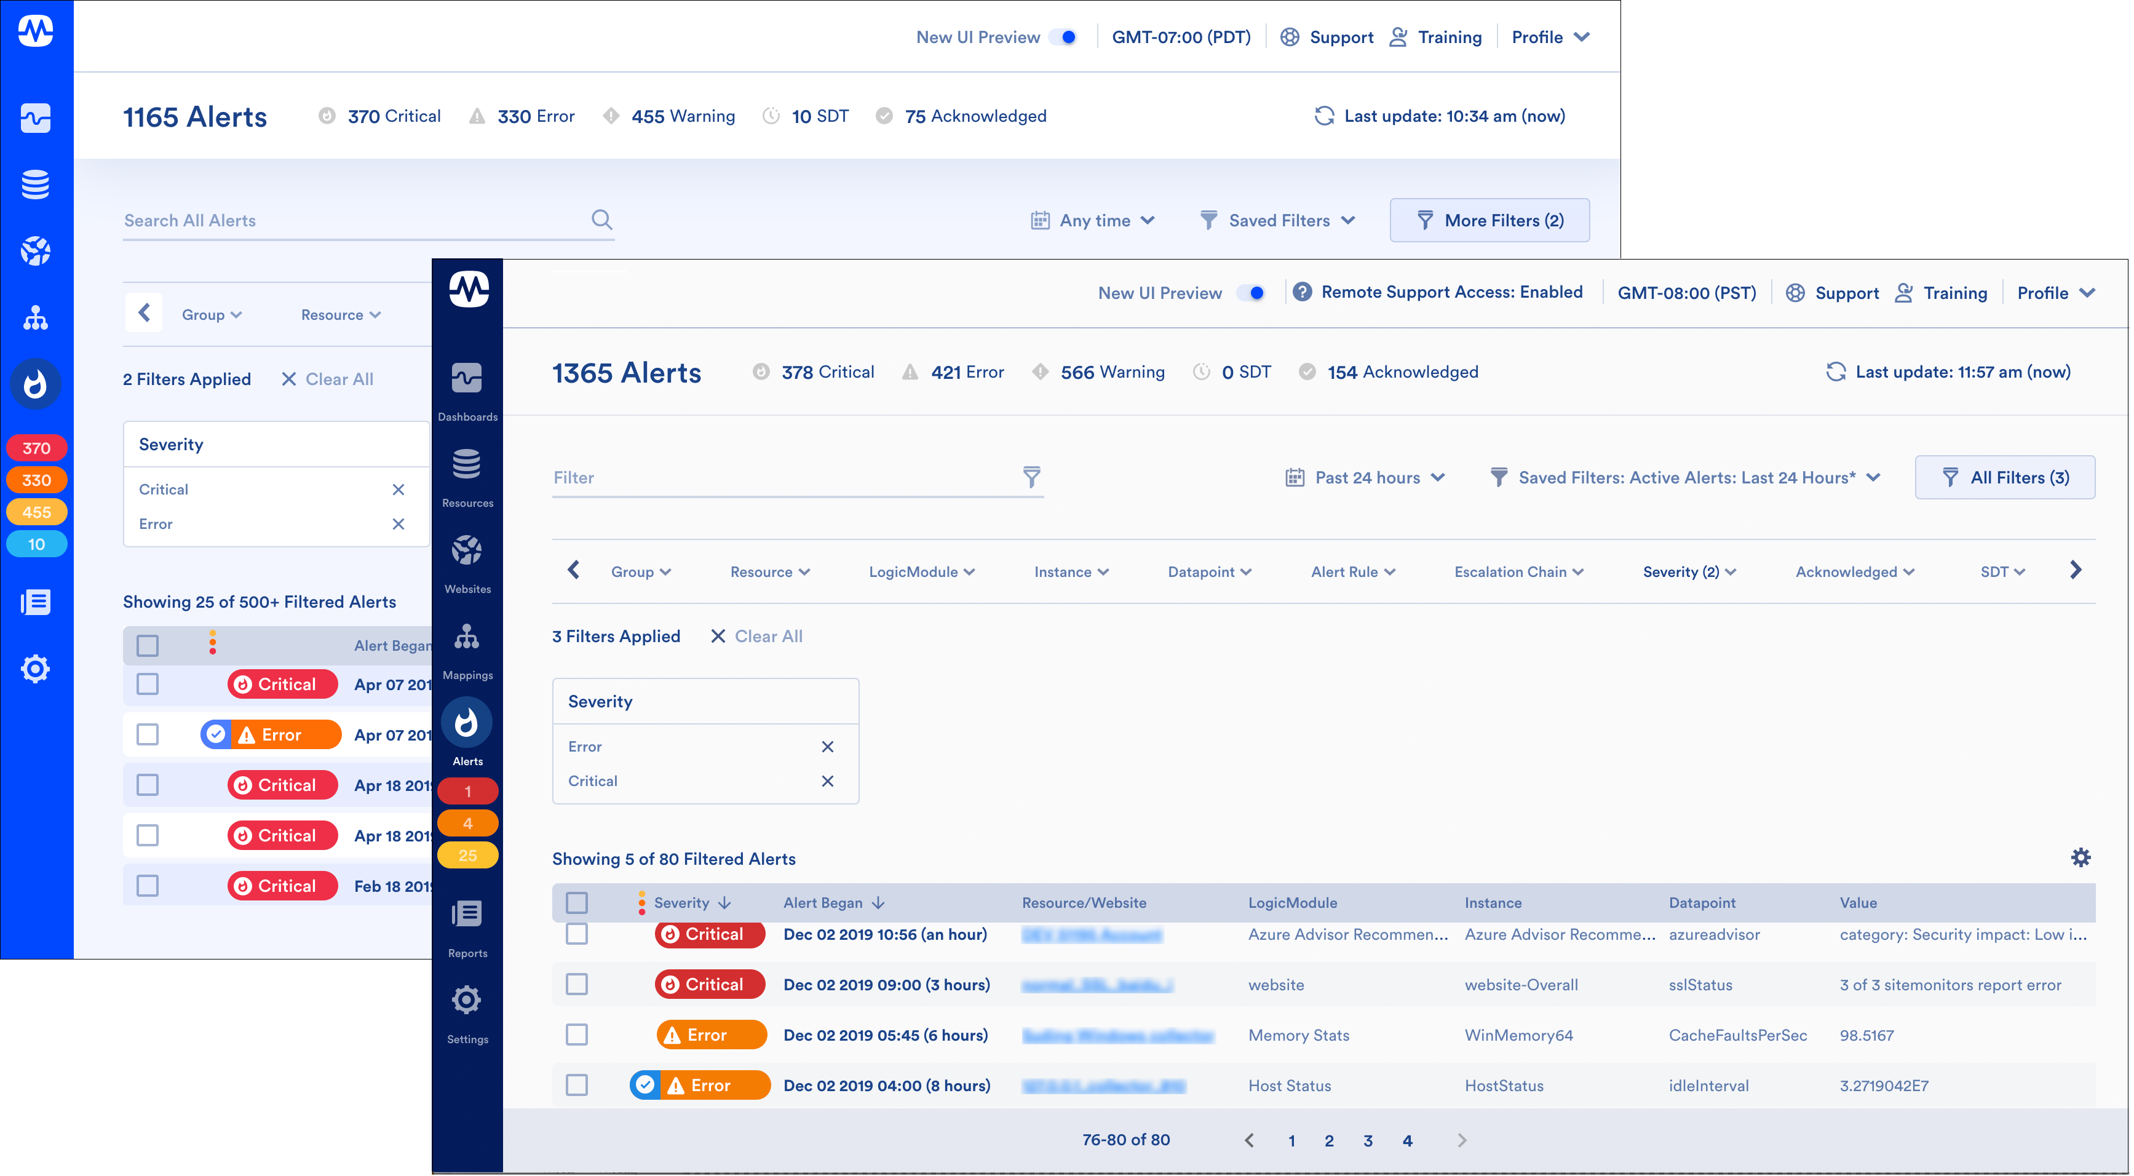Expand the Alert Rule filter dropdown
This screenshot has width=2134, height=1176.
click(1353, 572)
